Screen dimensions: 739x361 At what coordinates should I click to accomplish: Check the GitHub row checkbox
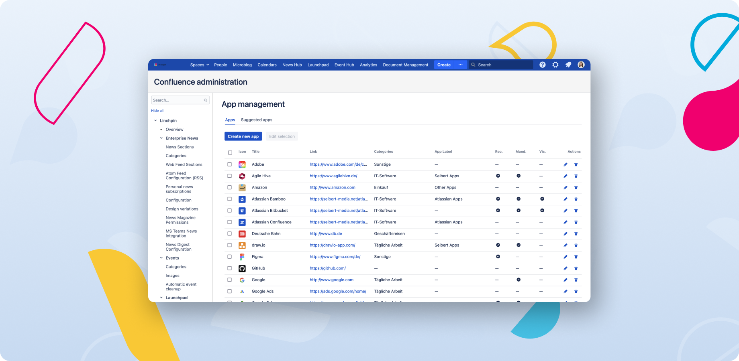tap(230, 268)
